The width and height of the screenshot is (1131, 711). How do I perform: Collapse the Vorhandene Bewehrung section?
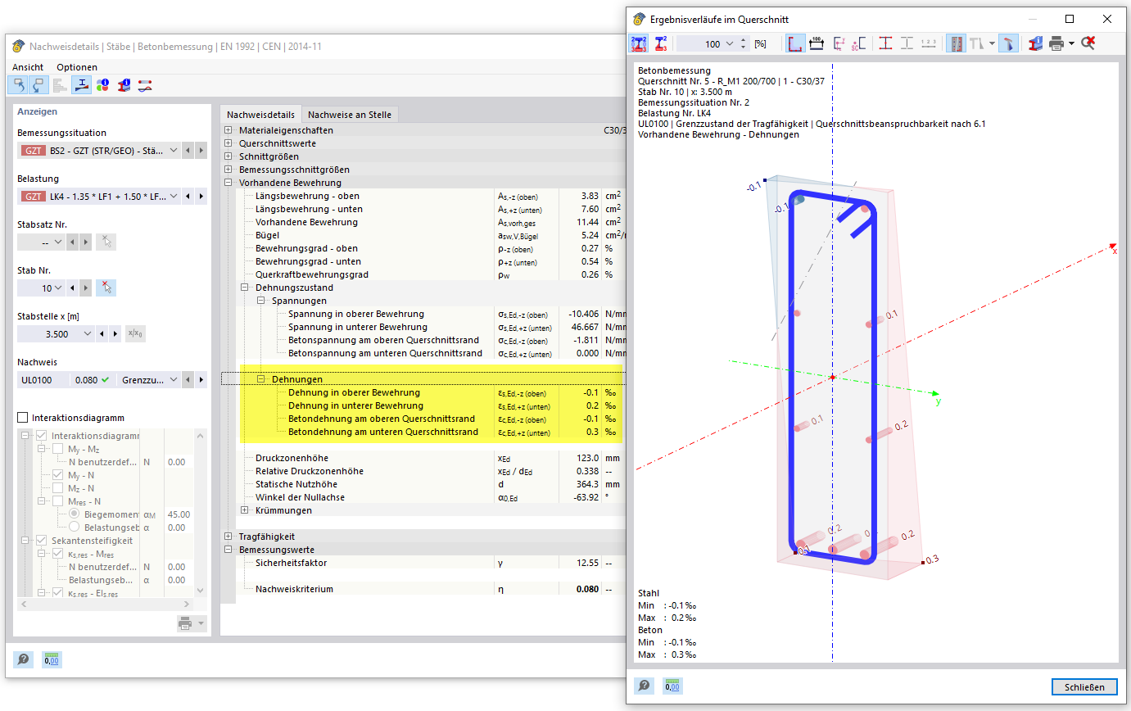coord(228,183)
